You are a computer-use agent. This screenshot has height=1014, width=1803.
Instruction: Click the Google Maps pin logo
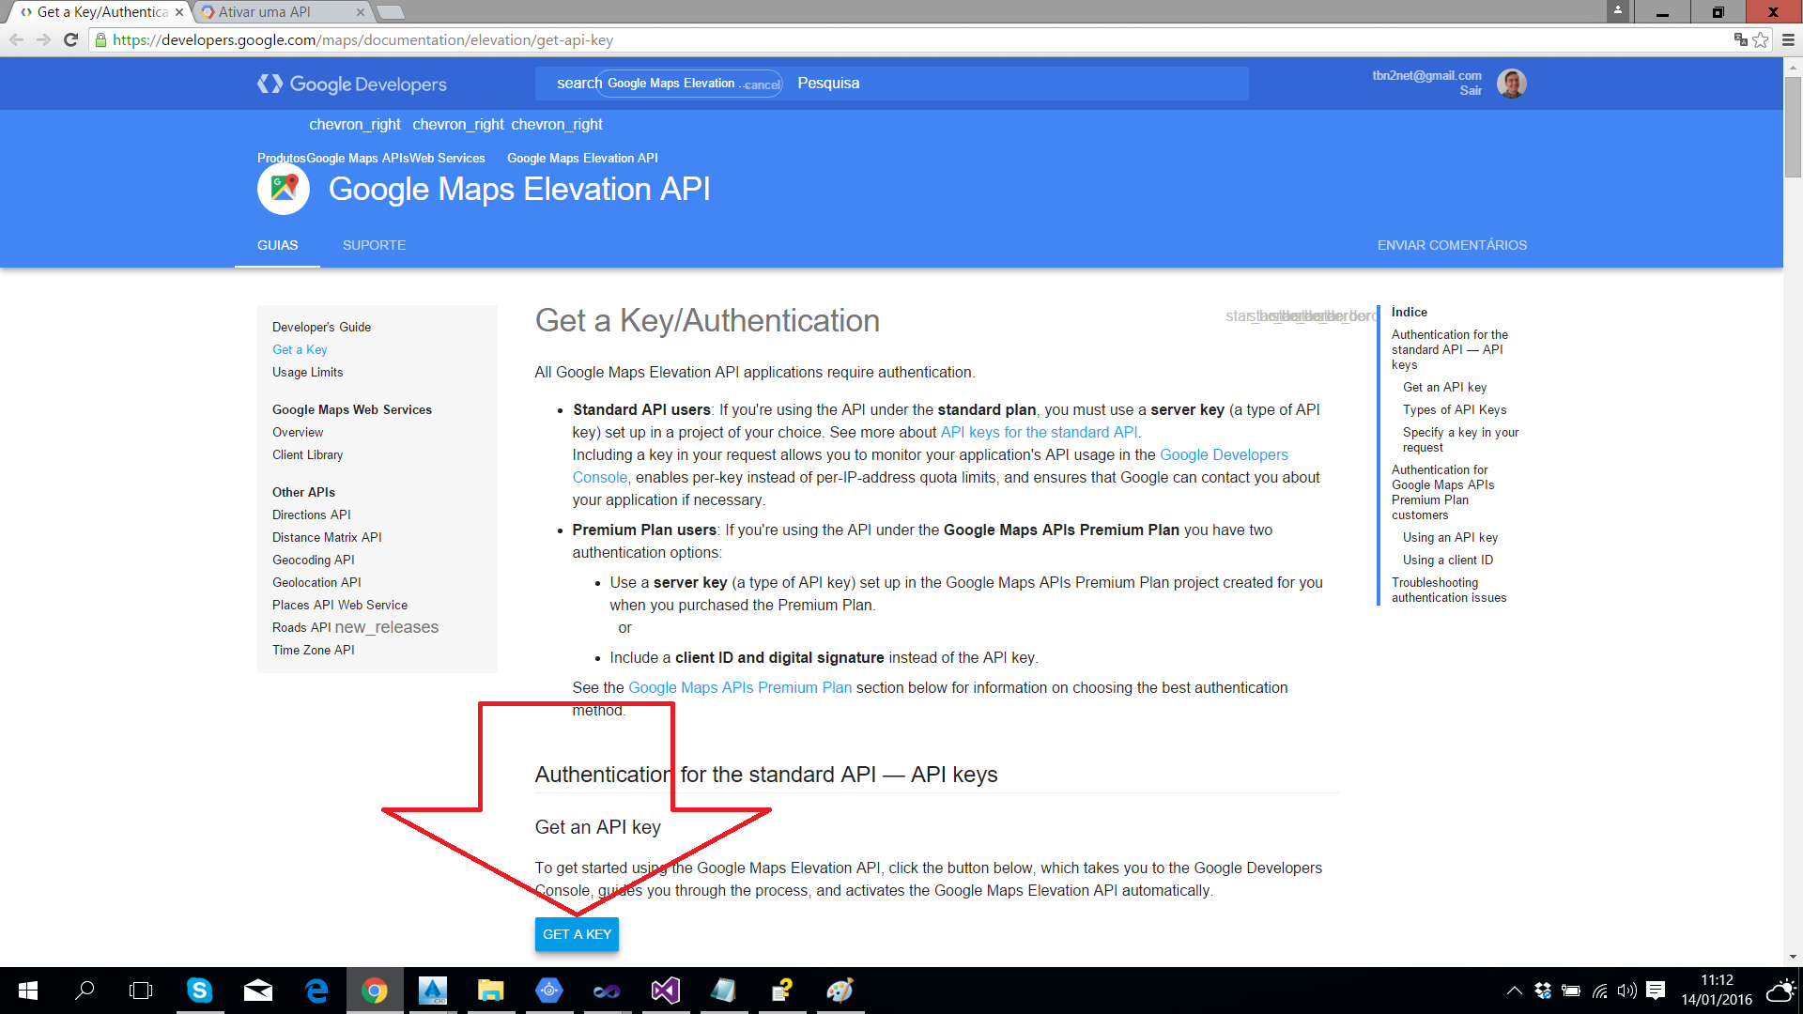coord(284,189)
